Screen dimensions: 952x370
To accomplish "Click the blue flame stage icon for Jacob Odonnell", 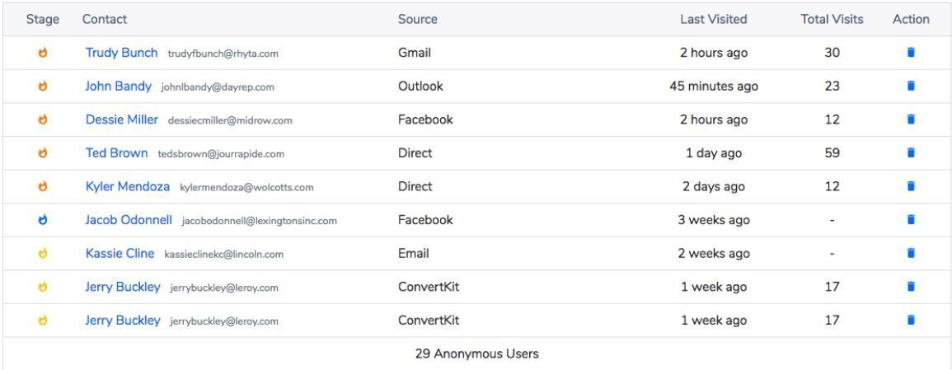I will tap(43, 220).
